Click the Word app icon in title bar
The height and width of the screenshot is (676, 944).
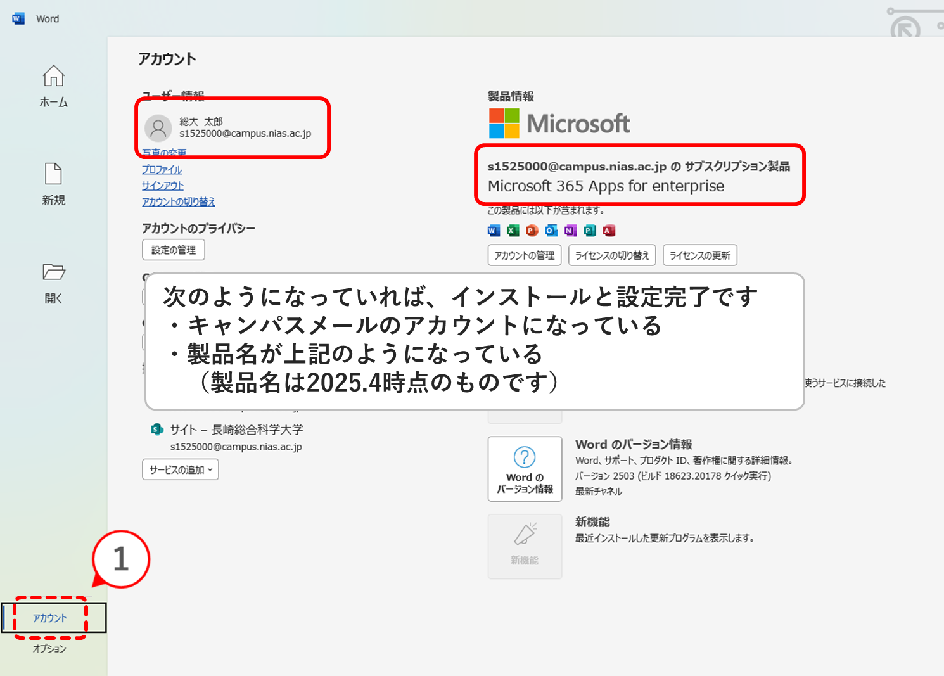(x=18, y=18)
